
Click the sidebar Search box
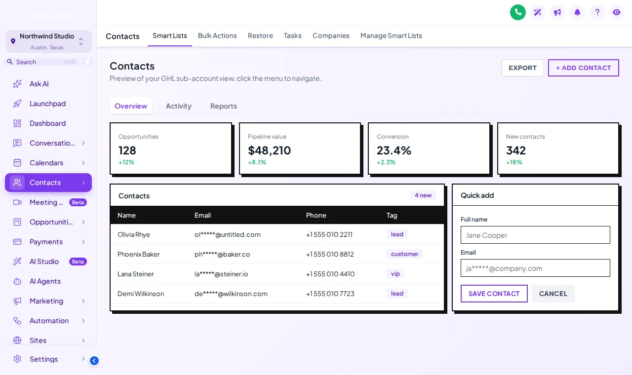click(41, 62)
